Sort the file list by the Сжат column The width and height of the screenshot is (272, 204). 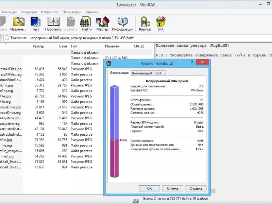click(x=57, y=46)
